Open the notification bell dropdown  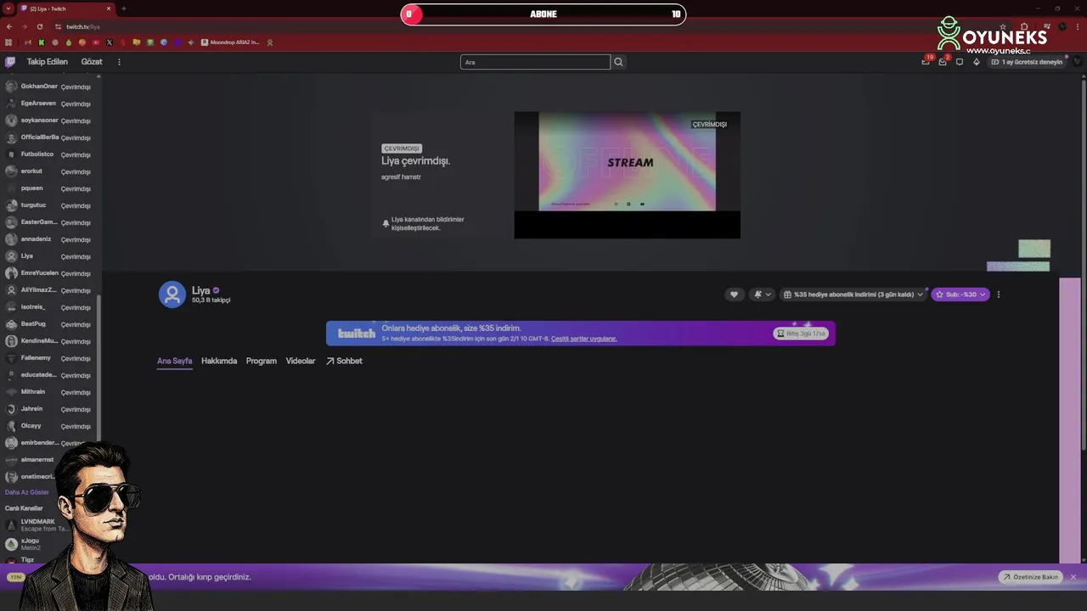tap(762, 294)
